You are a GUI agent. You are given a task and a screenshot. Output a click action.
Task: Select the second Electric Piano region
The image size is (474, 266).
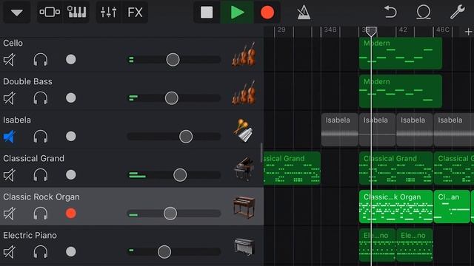pyautogui.click(x=415, y=245)
